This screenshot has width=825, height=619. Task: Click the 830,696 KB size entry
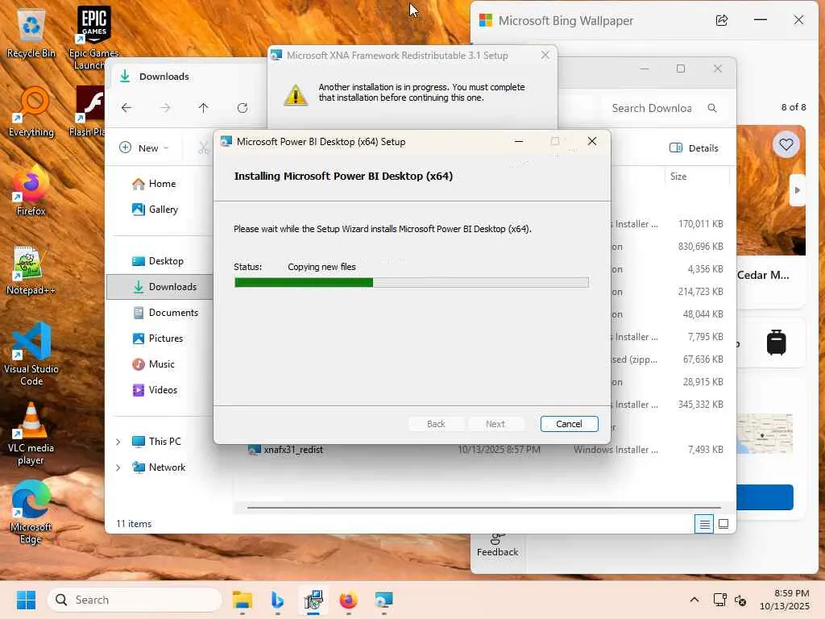point(700,247)
